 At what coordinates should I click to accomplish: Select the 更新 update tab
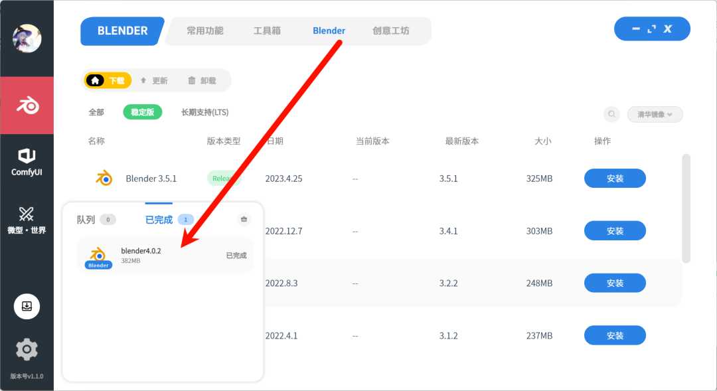[154, 80]
